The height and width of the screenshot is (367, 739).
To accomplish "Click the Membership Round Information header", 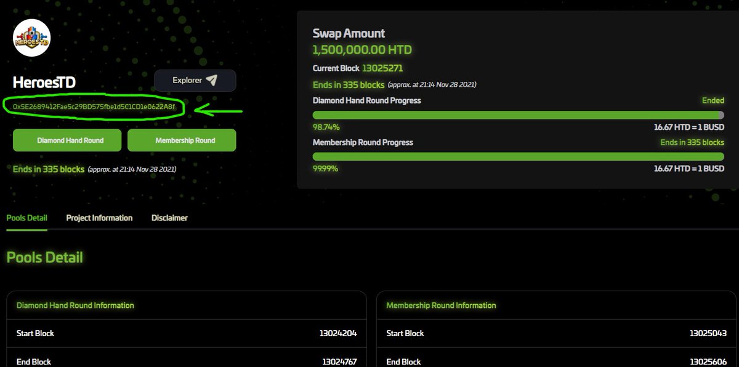I will tap(441, 305).
